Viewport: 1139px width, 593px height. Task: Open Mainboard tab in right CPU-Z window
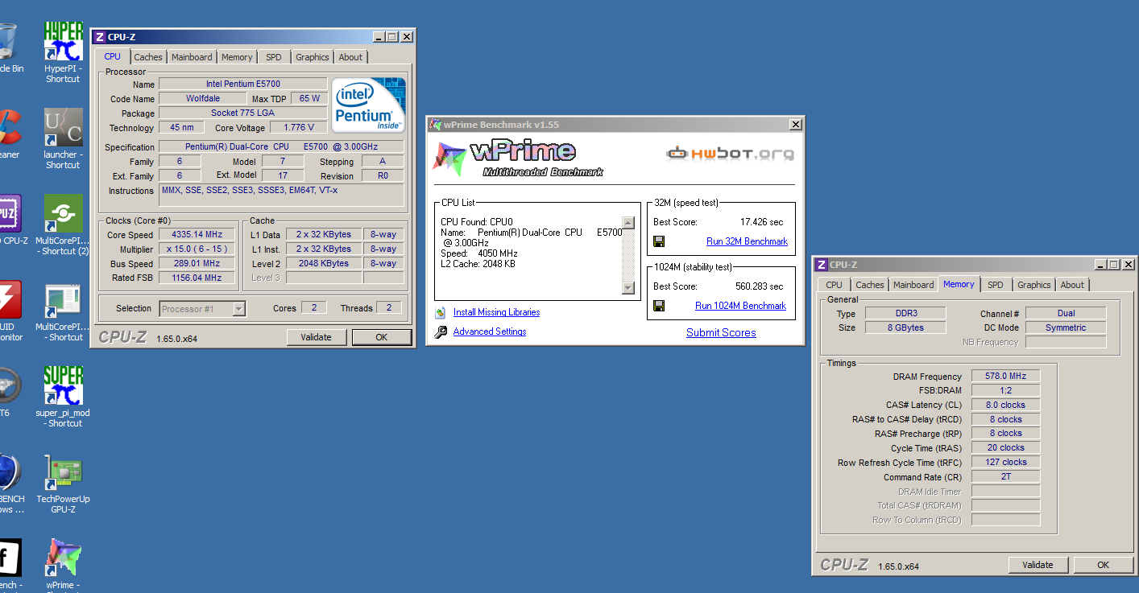pos(913,285)
